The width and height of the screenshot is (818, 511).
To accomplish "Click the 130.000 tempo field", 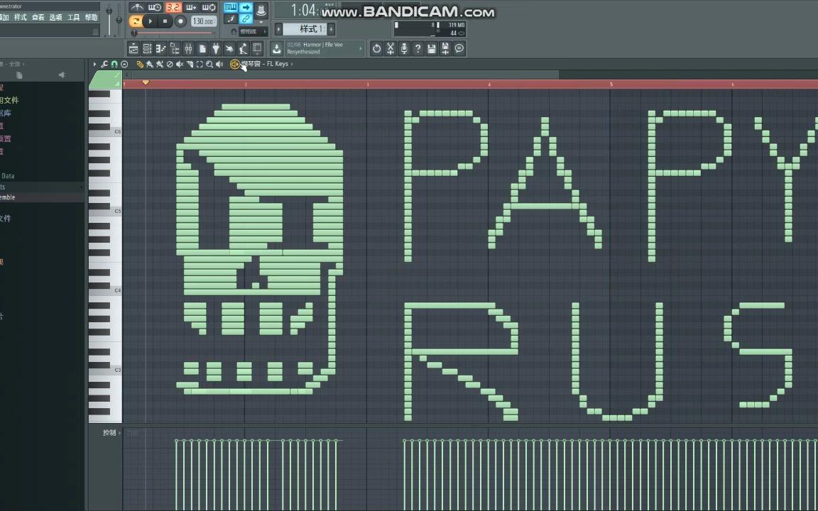I will tap(204, 21).
